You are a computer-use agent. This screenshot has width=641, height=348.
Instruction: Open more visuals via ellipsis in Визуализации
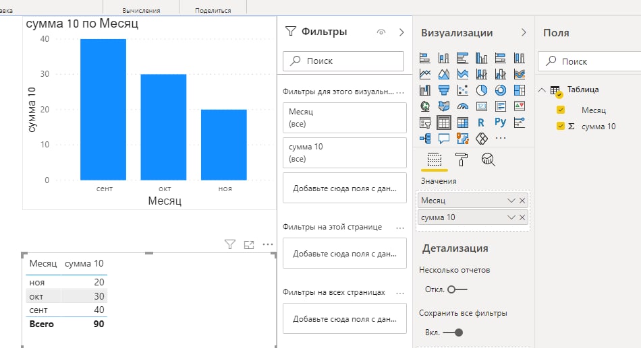[501, 138]
